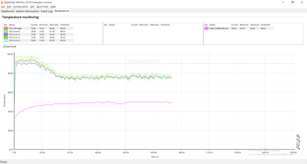Switch to the Event Log tab
307x164 pixels.
pos(46,11)
